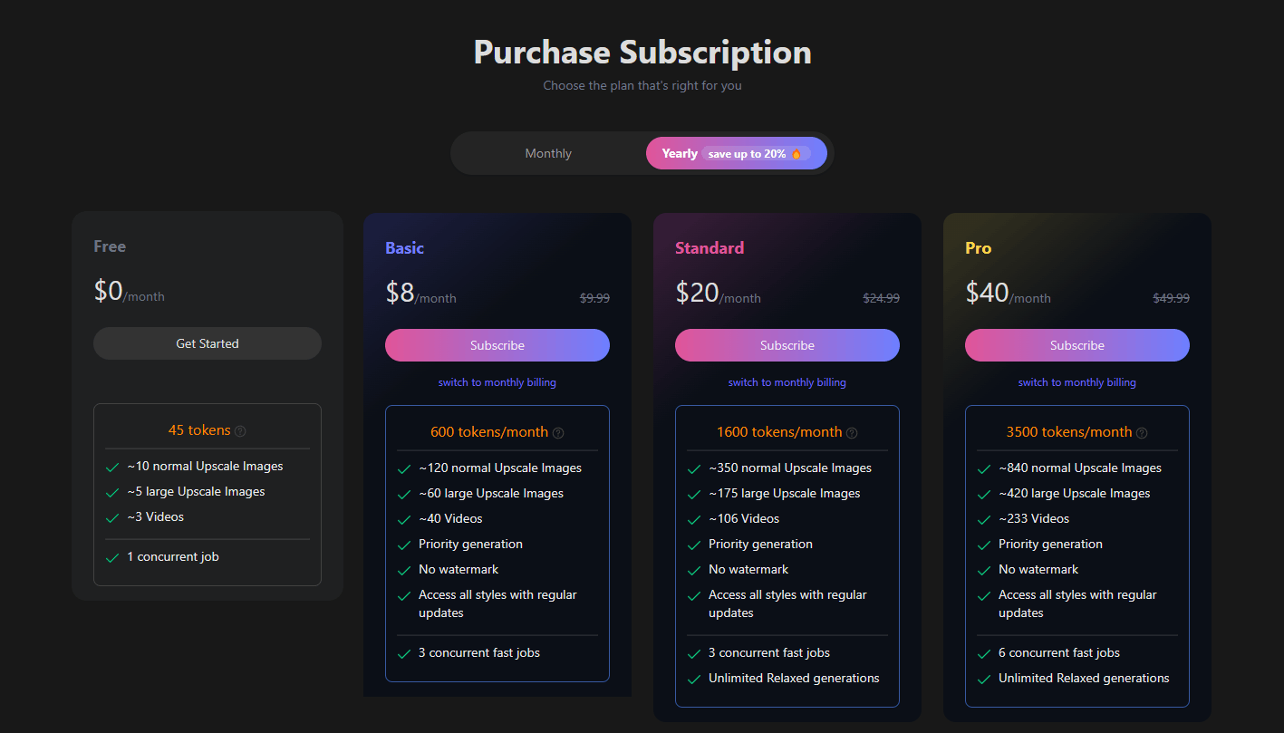Click checkmark icon beside ~40 Videos

pos(404,519)
